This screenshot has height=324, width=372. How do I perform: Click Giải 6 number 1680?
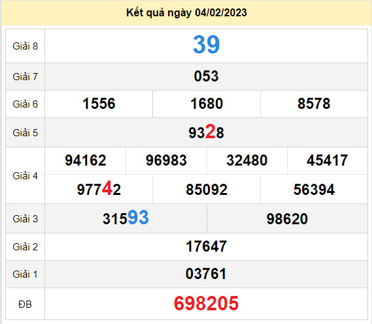207,104
